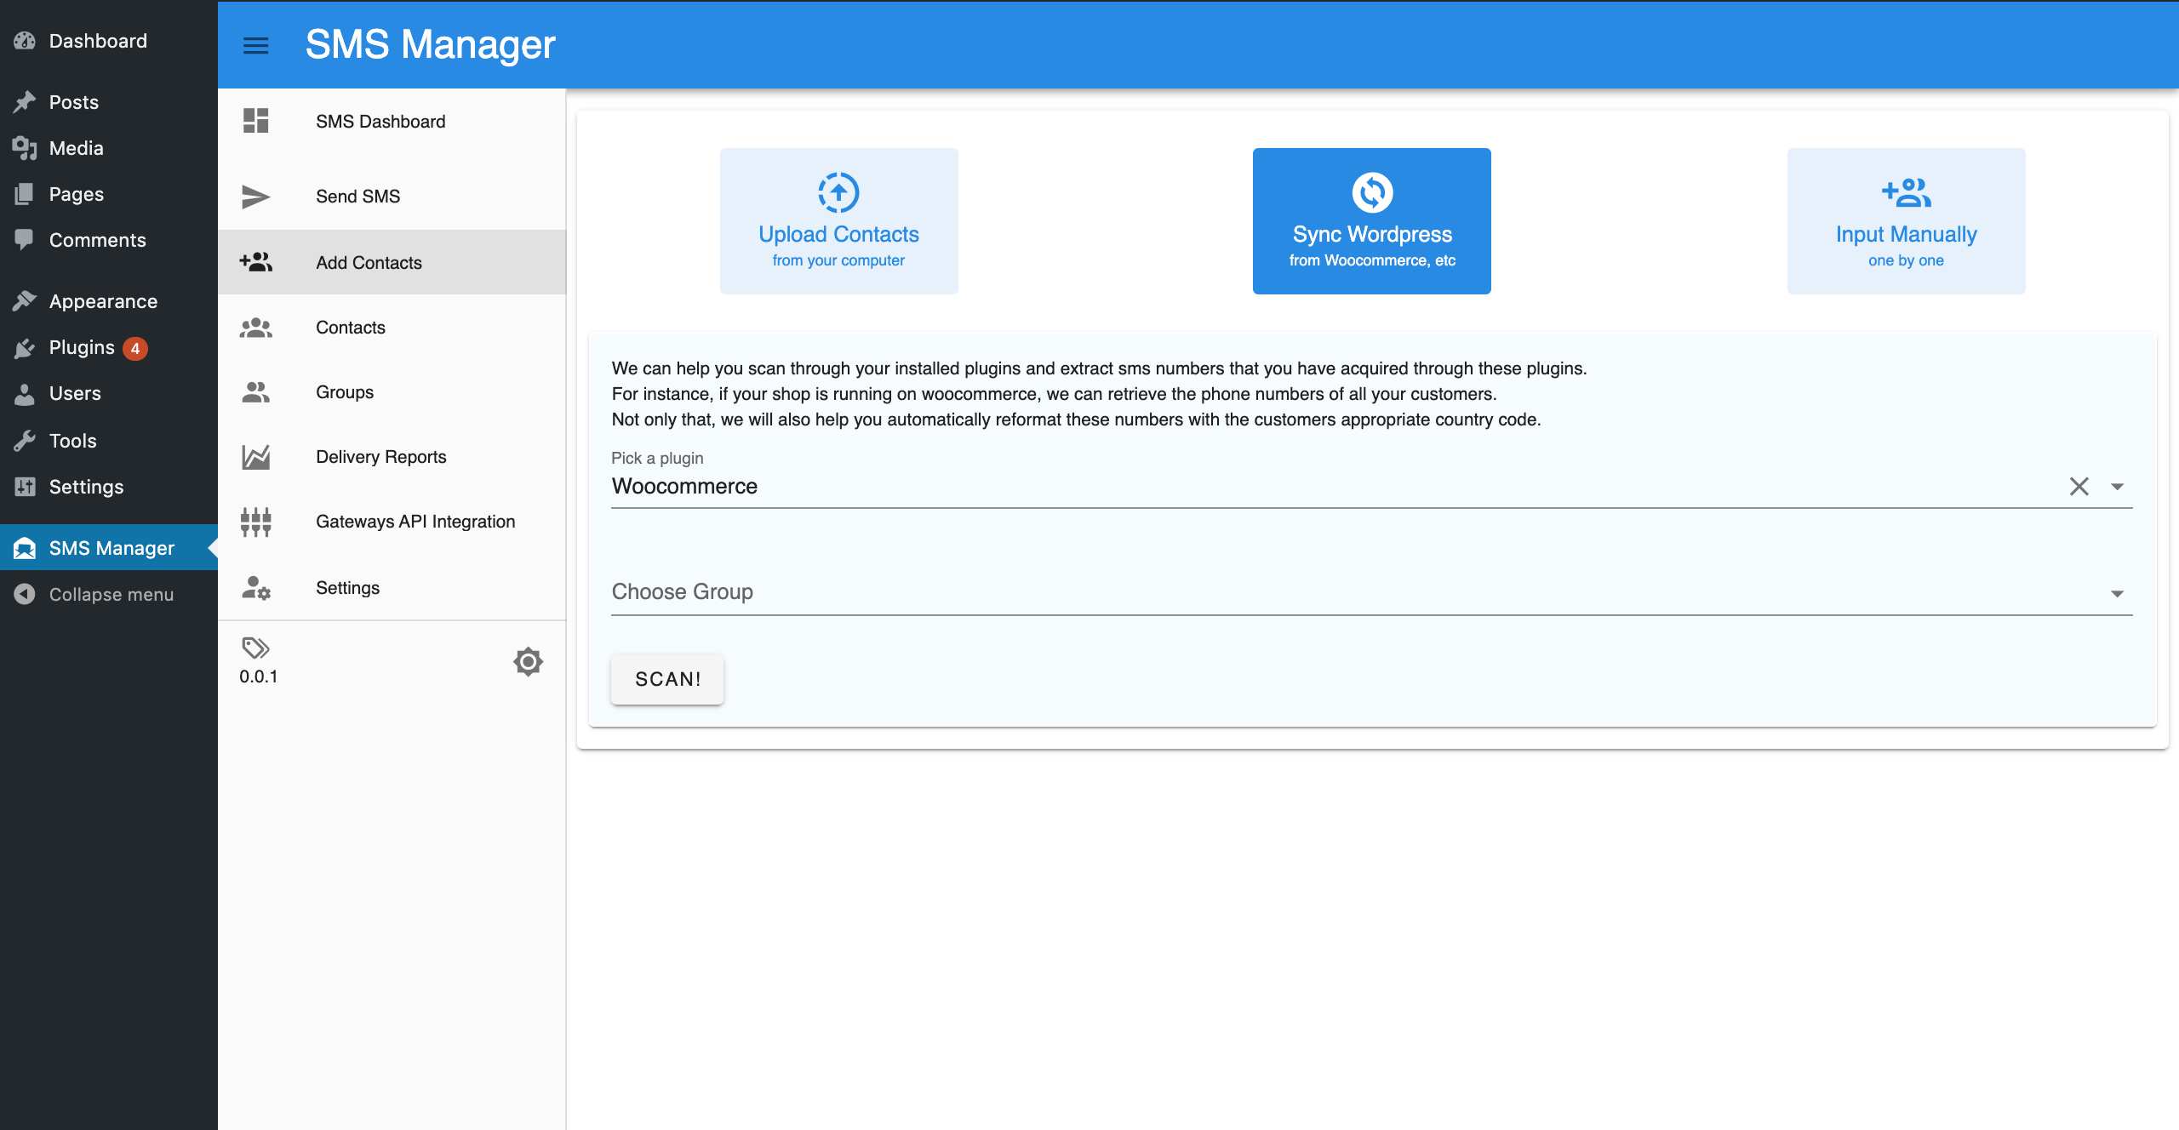Open plugin Settings label below Gateways
This screenshot has height=1130, width=2179.
coord(347,588)
